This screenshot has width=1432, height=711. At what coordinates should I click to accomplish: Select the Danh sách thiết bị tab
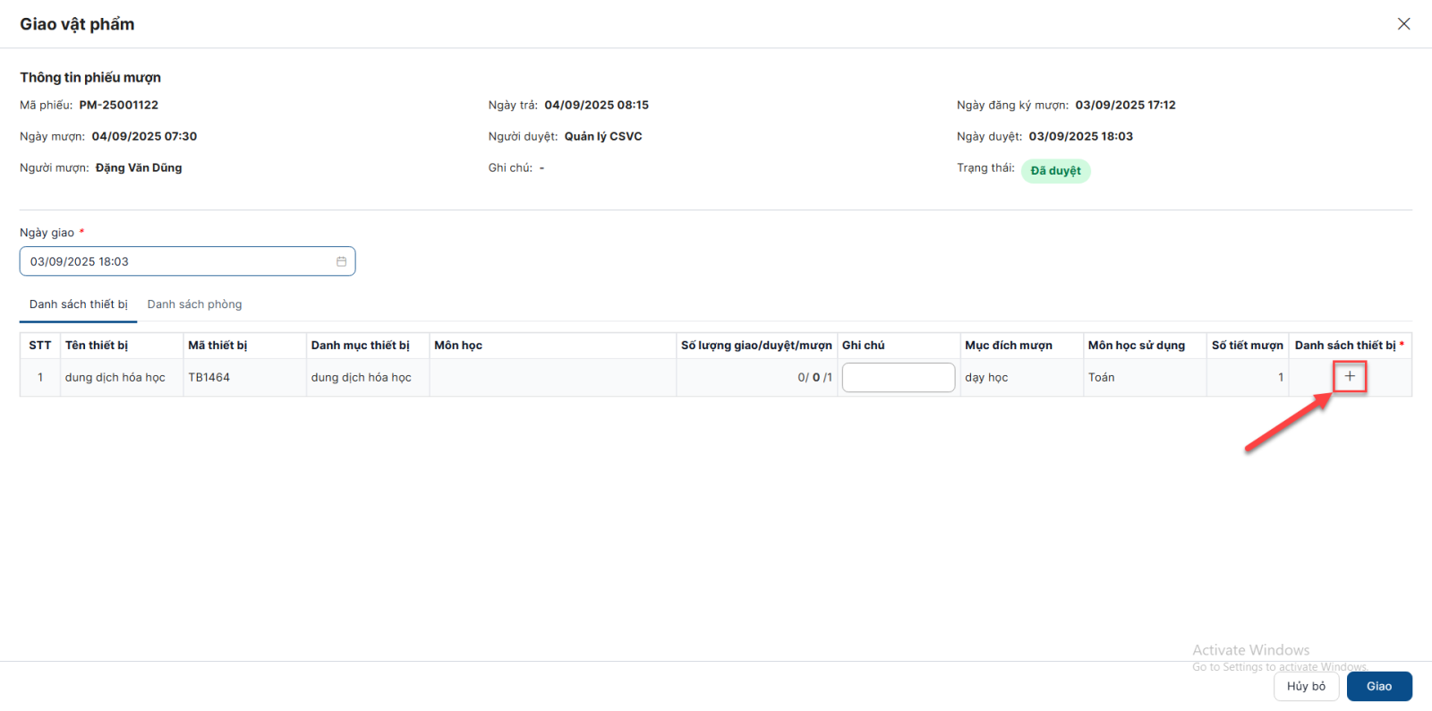[79, 304]
